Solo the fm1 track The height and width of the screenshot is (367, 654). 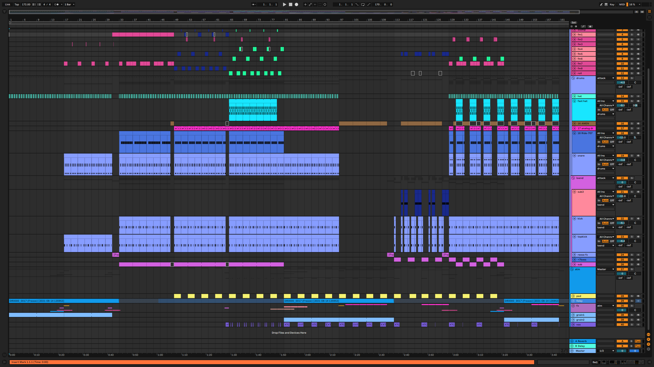point(632,34)
